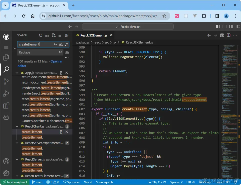Open the Explorer files view
The width and height of the screenshot is (241, 185).
(6, 57)
